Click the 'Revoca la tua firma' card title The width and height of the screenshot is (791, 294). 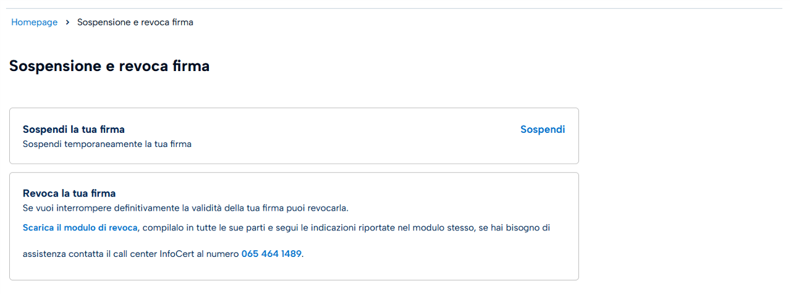point(69,193)
